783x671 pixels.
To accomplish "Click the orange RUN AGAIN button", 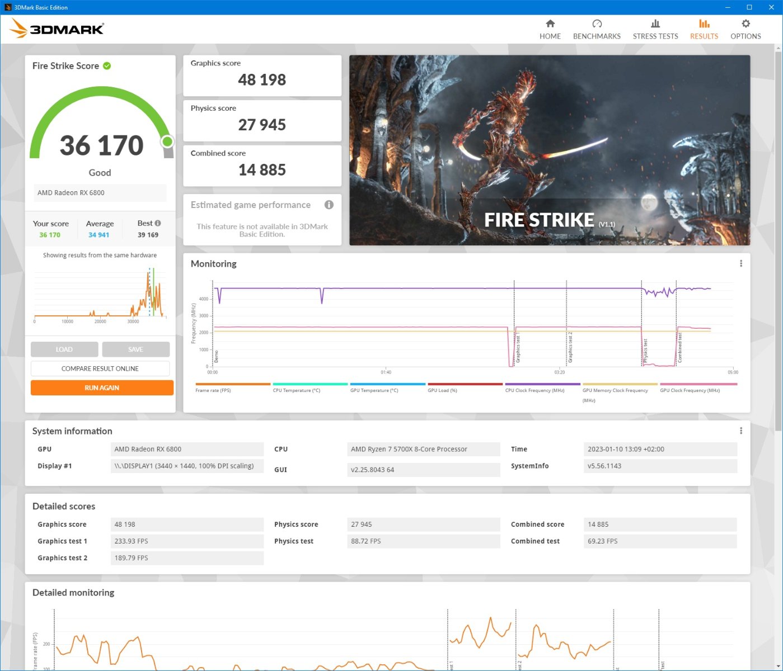I will click(x=102, y=388).
